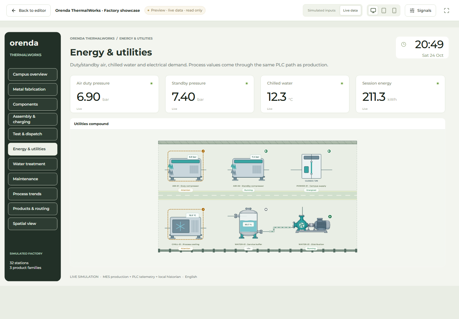Click the Air duty pressure status dot

(x=151, y=84)
